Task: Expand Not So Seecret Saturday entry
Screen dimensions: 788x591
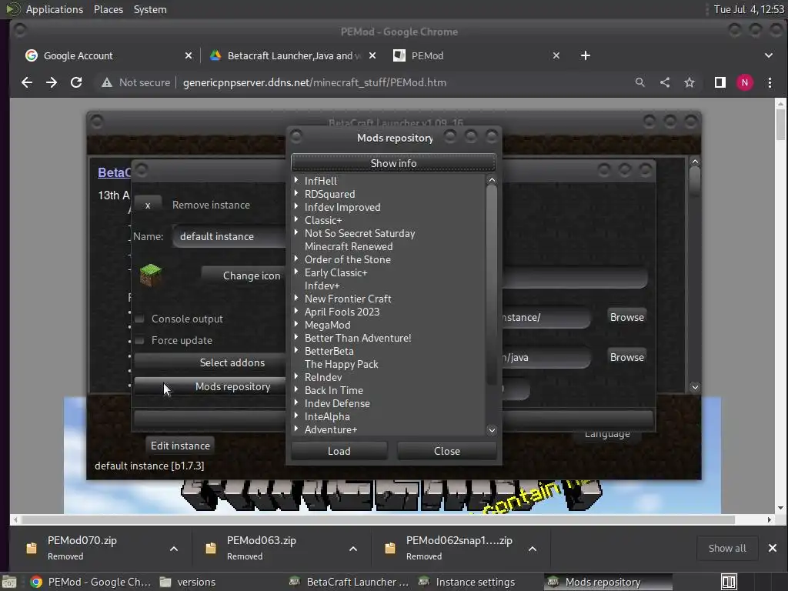Action: pos(296,232)
